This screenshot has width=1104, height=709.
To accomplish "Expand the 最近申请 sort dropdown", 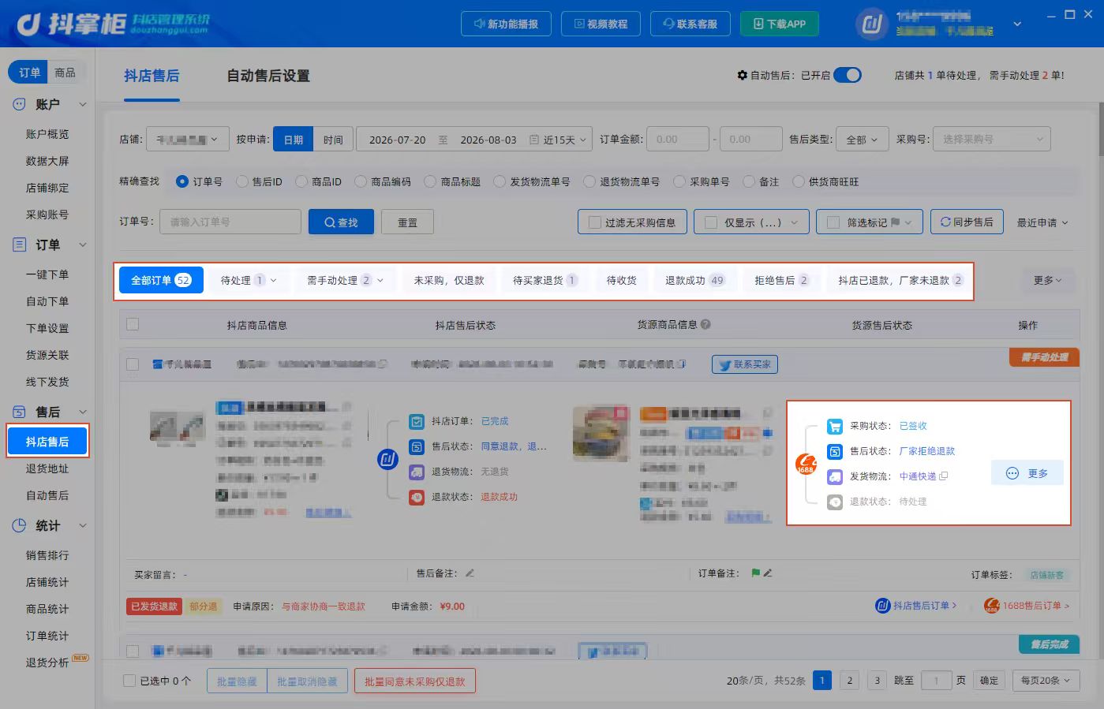I will click(x=1042, y=222).
